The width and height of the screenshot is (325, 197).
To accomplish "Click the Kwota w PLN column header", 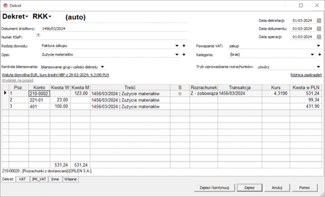I will (306, 87).
